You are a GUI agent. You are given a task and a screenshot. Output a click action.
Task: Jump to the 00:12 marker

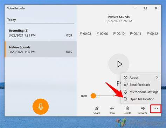(x=152, y=34)
